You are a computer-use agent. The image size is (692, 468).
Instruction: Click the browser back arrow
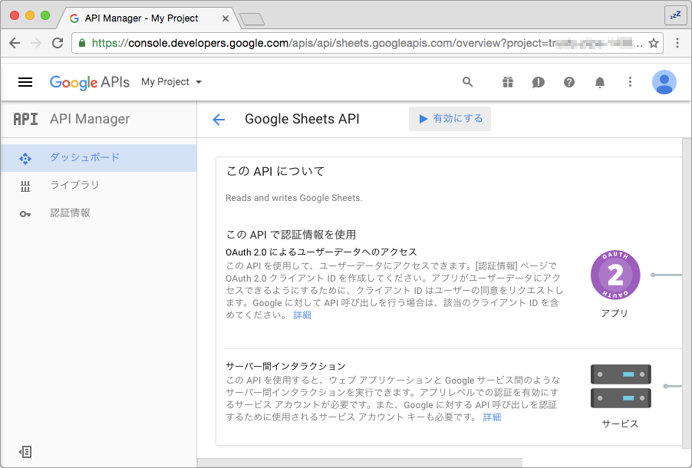(15, 43)
